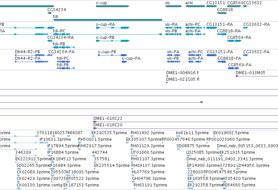Select the vis-RA transcript
Viewport: 278px width, 190px height.
(x=173, y=28)
